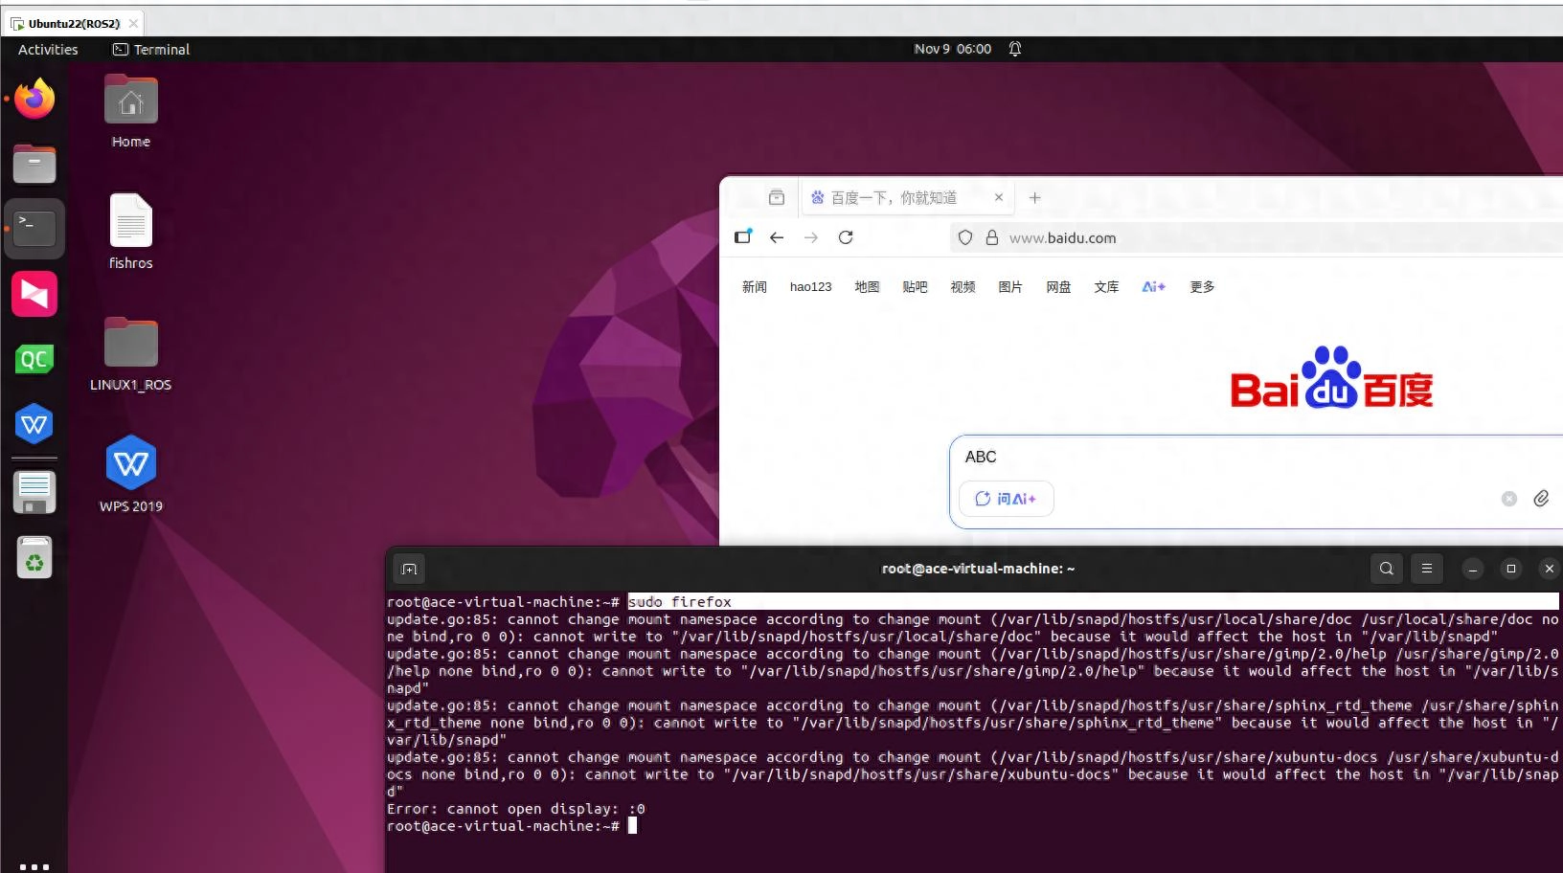This screenshot has height=873, width=1563.
Task: Open Firefox View from the tab bar
Action: click(776, 197)
